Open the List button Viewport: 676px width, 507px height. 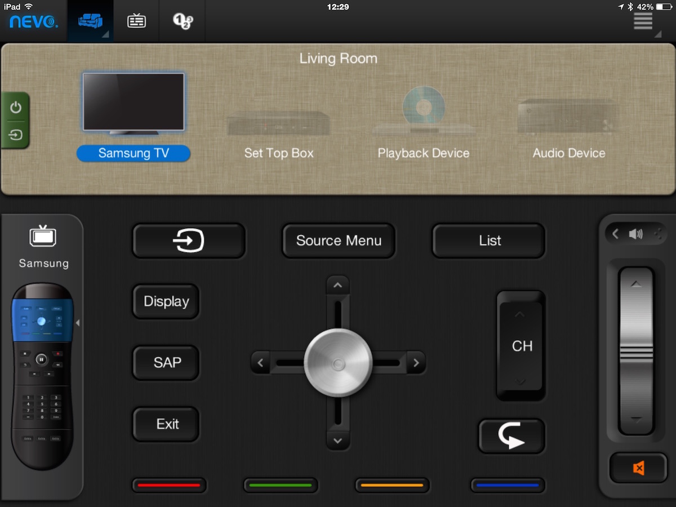(x=489, y=241)
